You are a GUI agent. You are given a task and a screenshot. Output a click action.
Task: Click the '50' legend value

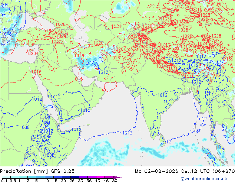pos(115,181)
